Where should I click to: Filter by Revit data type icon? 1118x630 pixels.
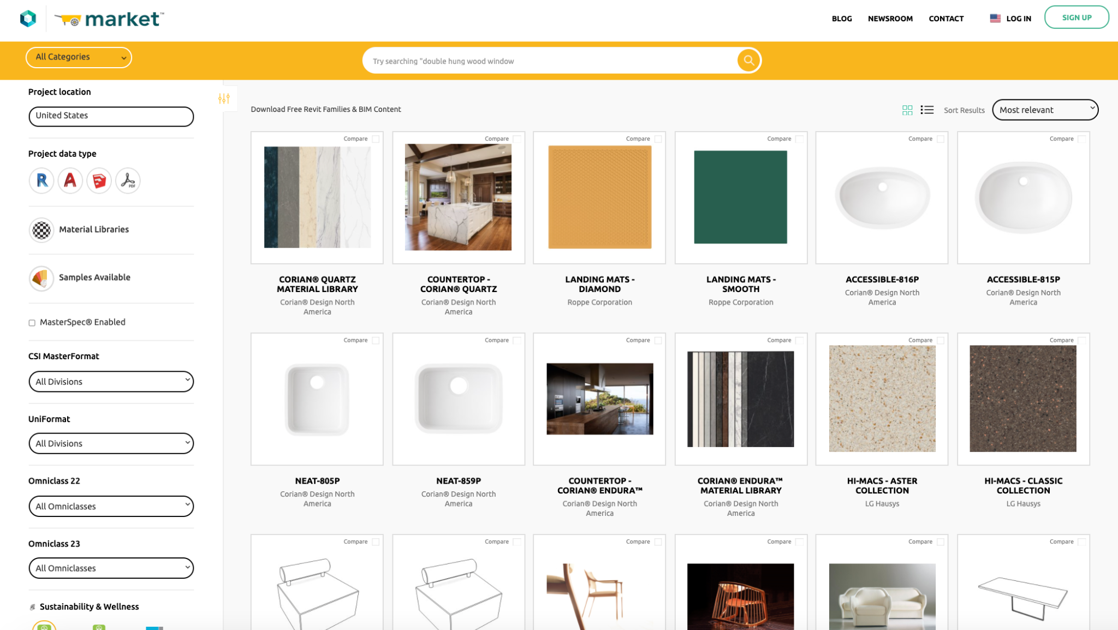pos(41,180)
